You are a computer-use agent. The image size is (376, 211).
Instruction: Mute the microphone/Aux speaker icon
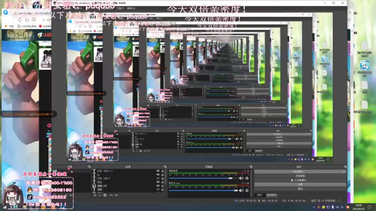click(x=241, y=190)
